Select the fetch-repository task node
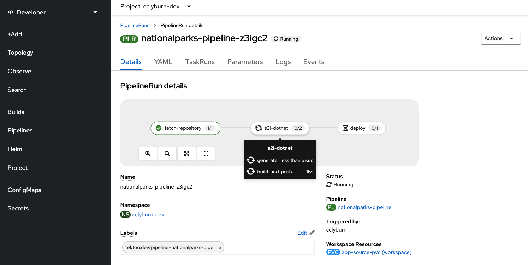This screenshot has width=528, height=265. 185,128
